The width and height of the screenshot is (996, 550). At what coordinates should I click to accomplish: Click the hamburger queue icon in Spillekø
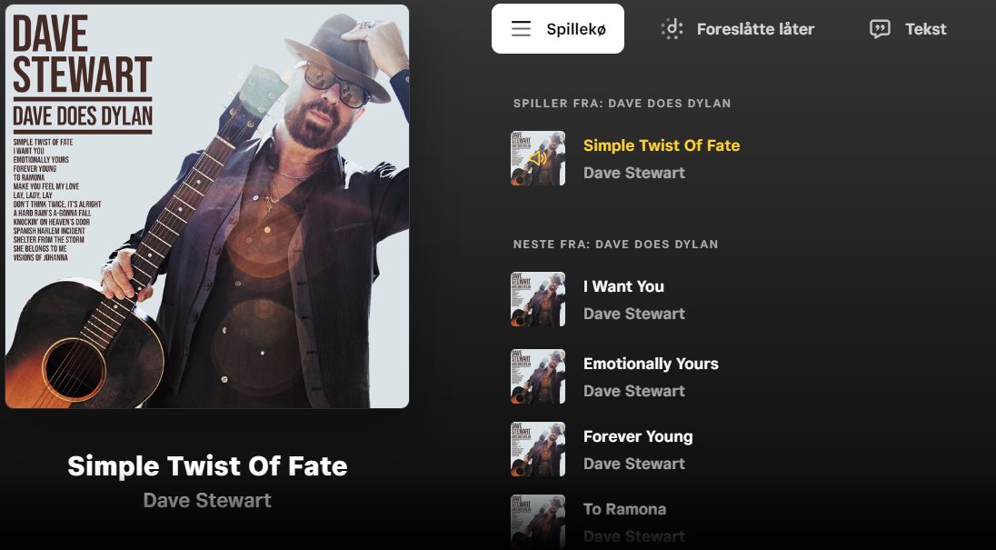pyautogui.click(x=521, y=29)
